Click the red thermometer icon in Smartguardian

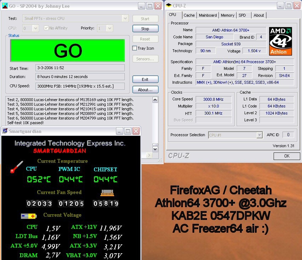[17, 167]
